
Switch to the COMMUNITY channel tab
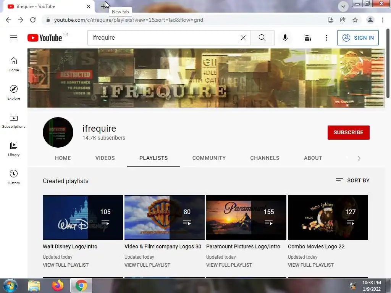209,158
